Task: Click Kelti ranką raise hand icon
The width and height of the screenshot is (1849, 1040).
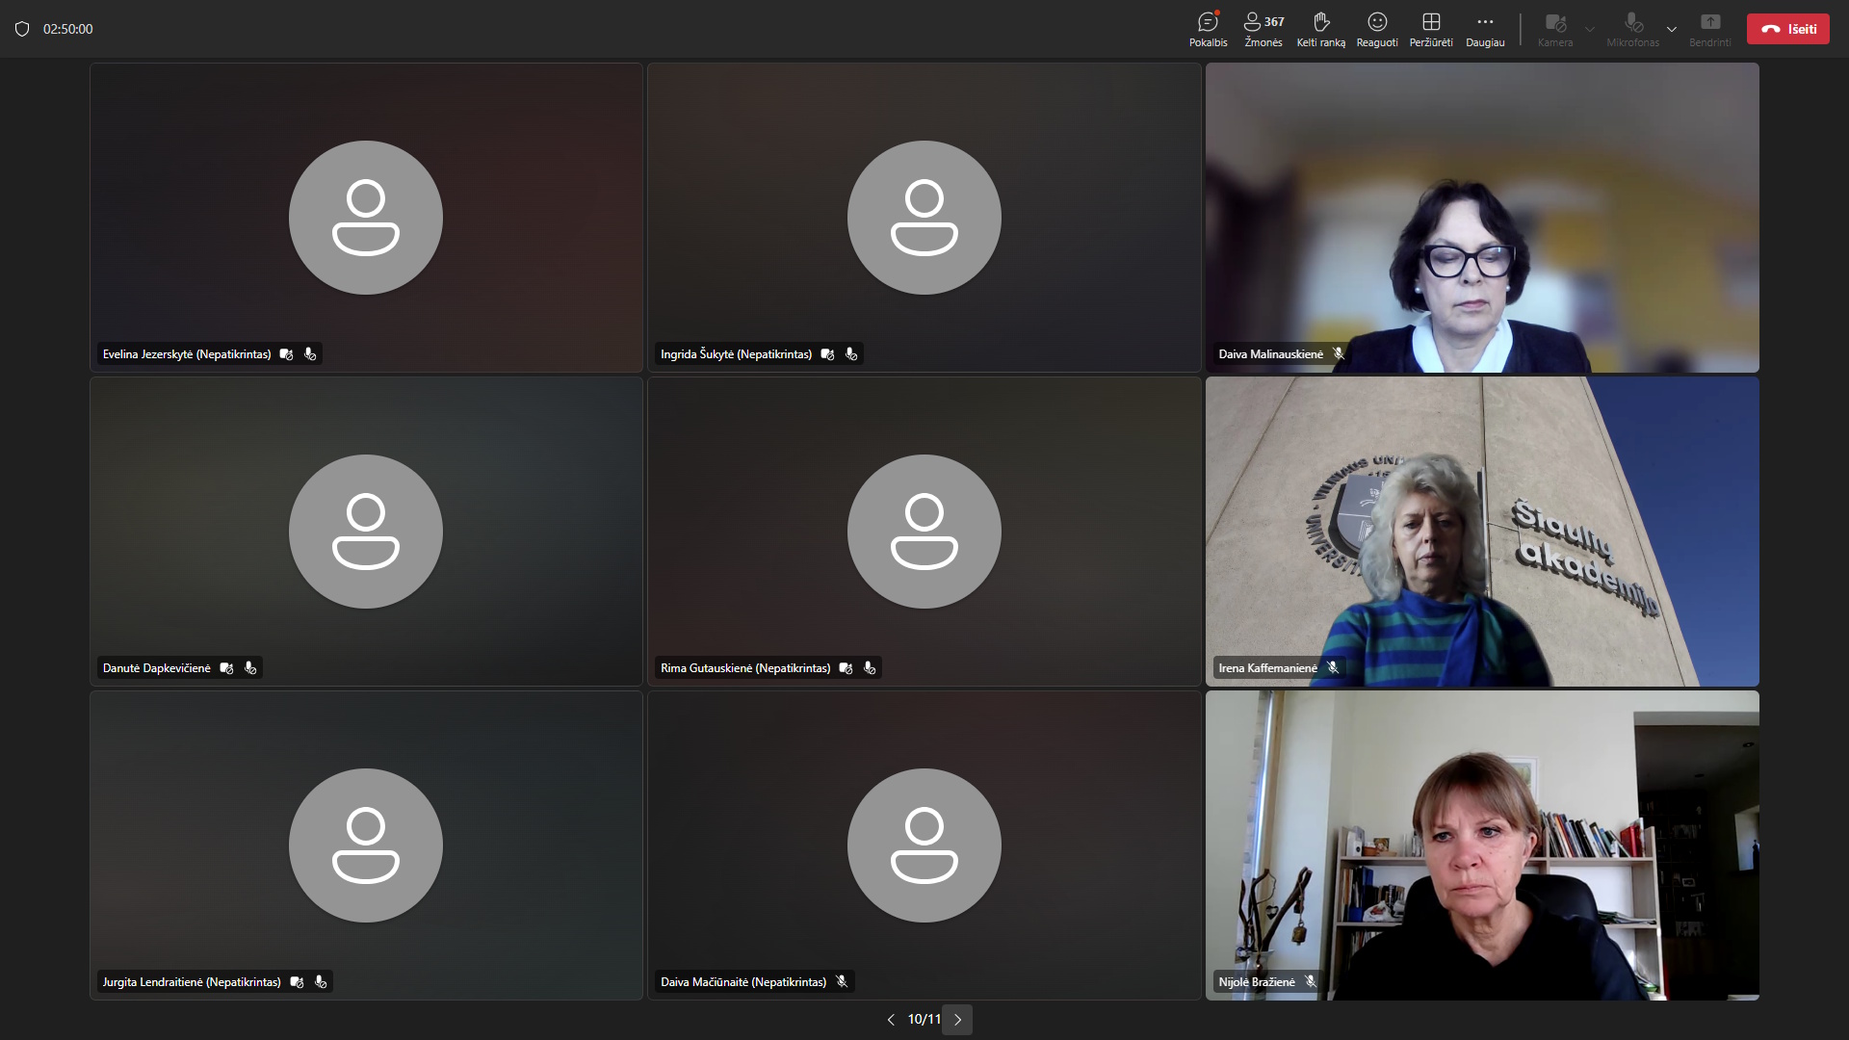Action: coord(1320,23)
